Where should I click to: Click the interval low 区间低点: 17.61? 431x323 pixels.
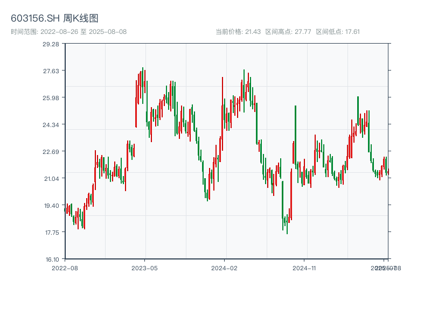(x=338, y=32)
